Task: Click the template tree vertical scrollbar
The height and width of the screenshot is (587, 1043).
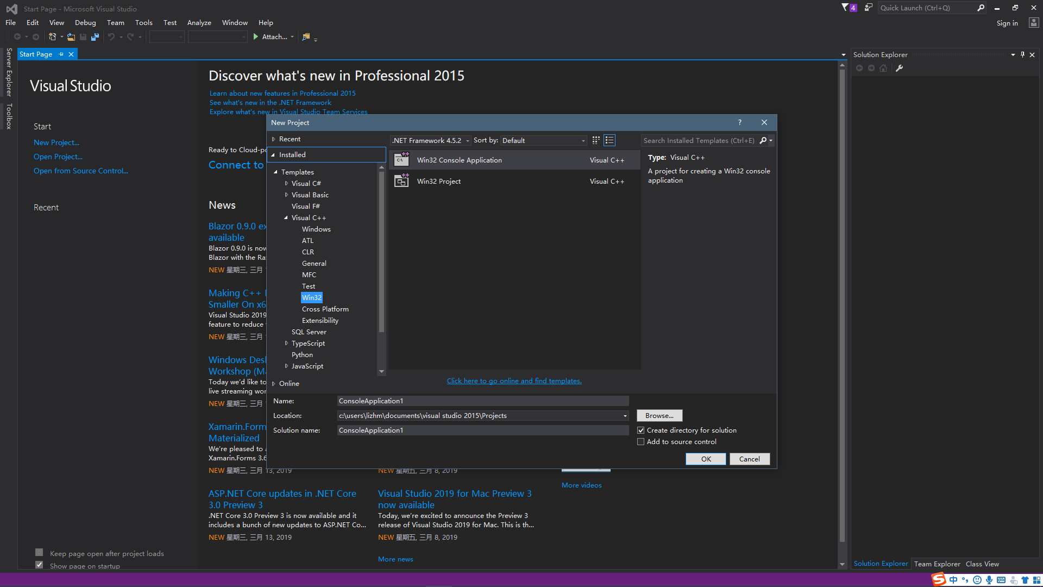Action: [x=381, y=253]
